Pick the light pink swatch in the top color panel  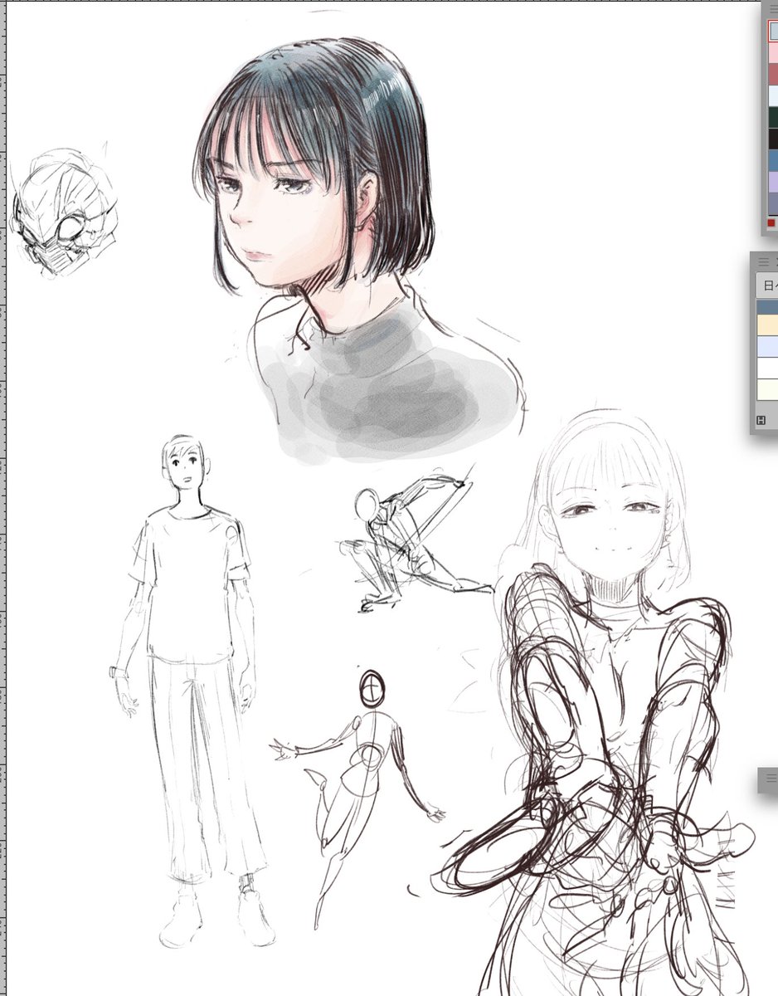[774, 53]
